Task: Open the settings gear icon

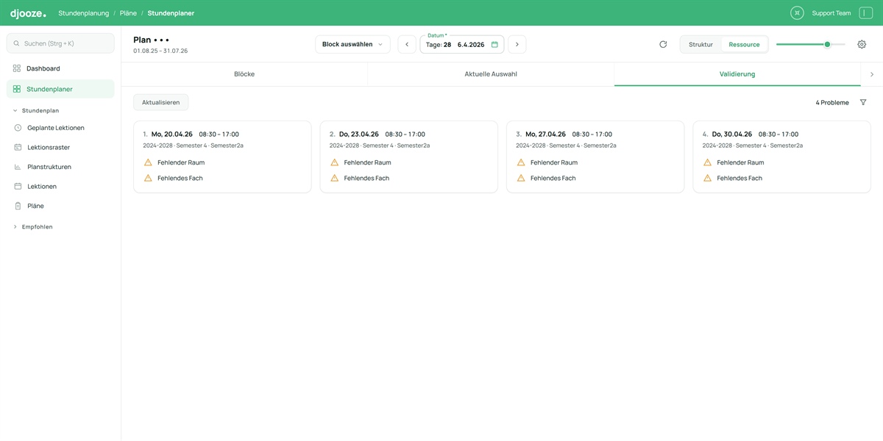Action: tap(862, 44)
